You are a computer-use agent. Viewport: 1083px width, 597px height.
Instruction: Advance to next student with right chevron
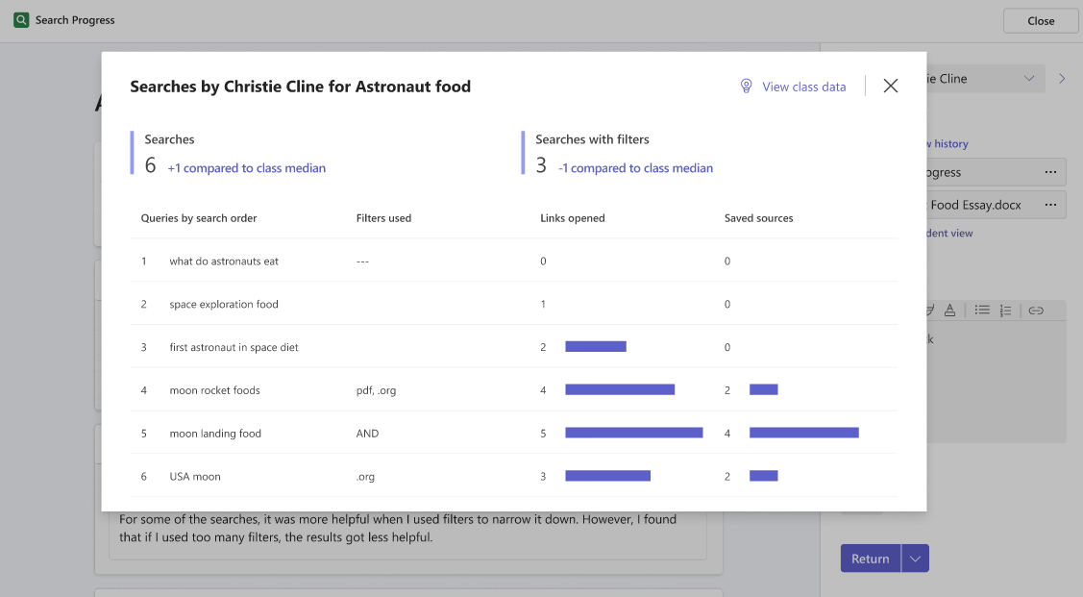(1061, 78)
